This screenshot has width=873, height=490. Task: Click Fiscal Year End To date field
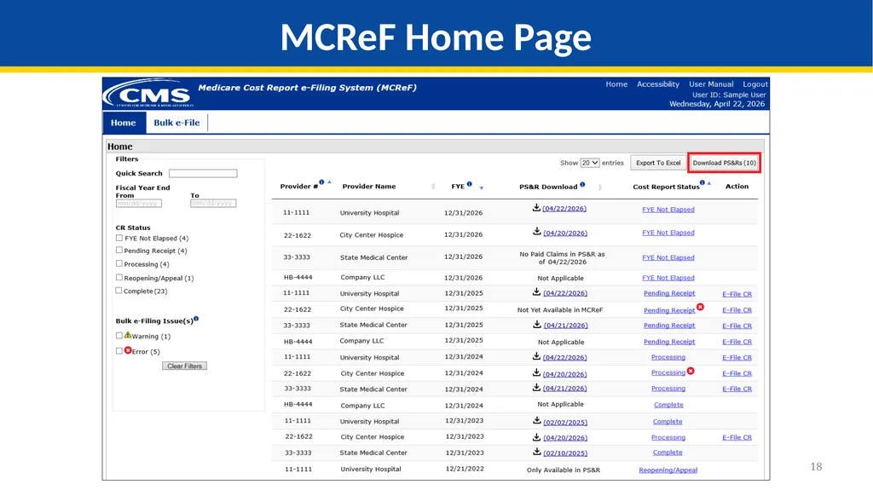point(213,203)
